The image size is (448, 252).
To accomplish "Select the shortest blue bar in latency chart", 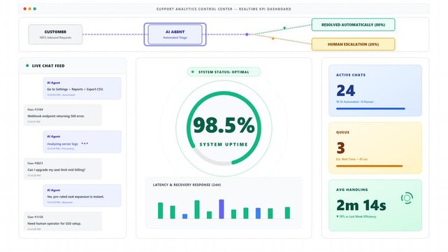I will point(185,216).
